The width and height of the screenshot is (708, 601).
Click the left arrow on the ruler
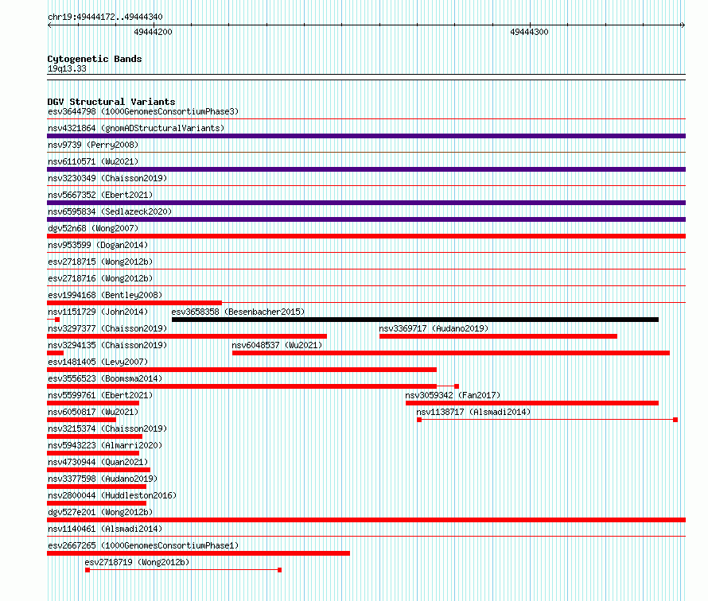click(49, 25)
